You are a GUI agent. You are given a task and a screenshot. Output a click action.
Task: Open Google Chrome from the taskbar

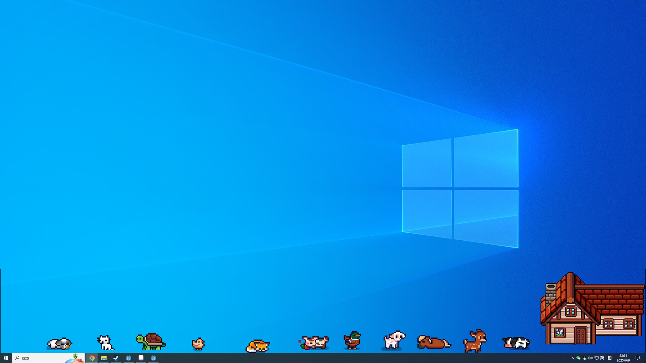point(92,358)
